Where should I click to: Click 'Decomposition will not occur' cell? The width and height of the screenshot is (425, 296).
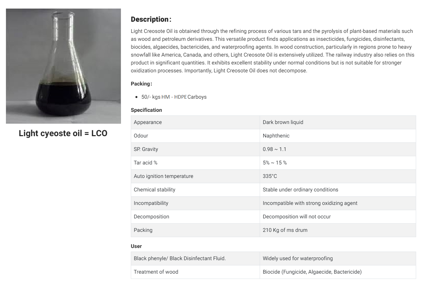click(338, 217)
